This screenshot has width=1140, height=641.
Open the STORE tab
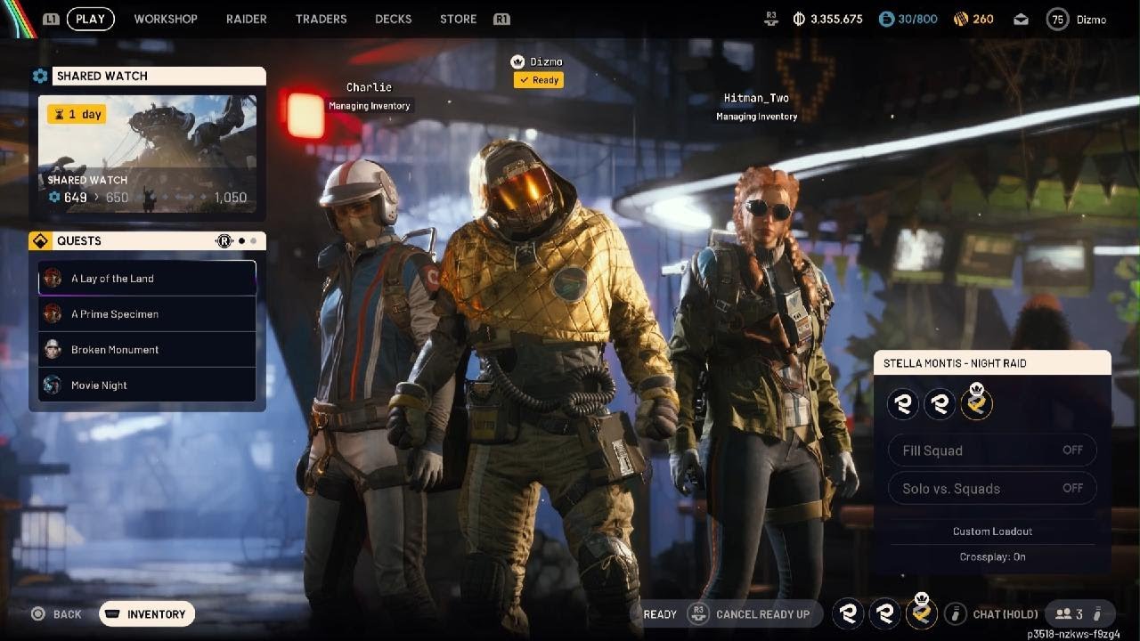458,19
